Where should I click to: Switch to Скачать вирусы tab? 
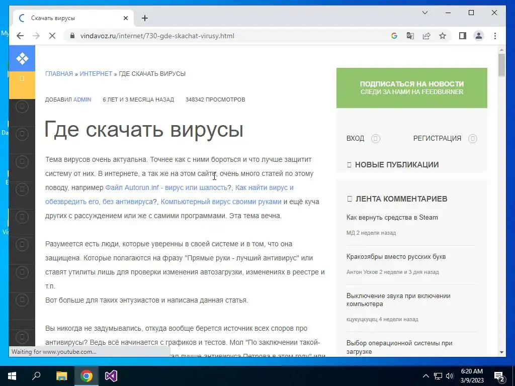pyautogui.click(x=73, y=18)
